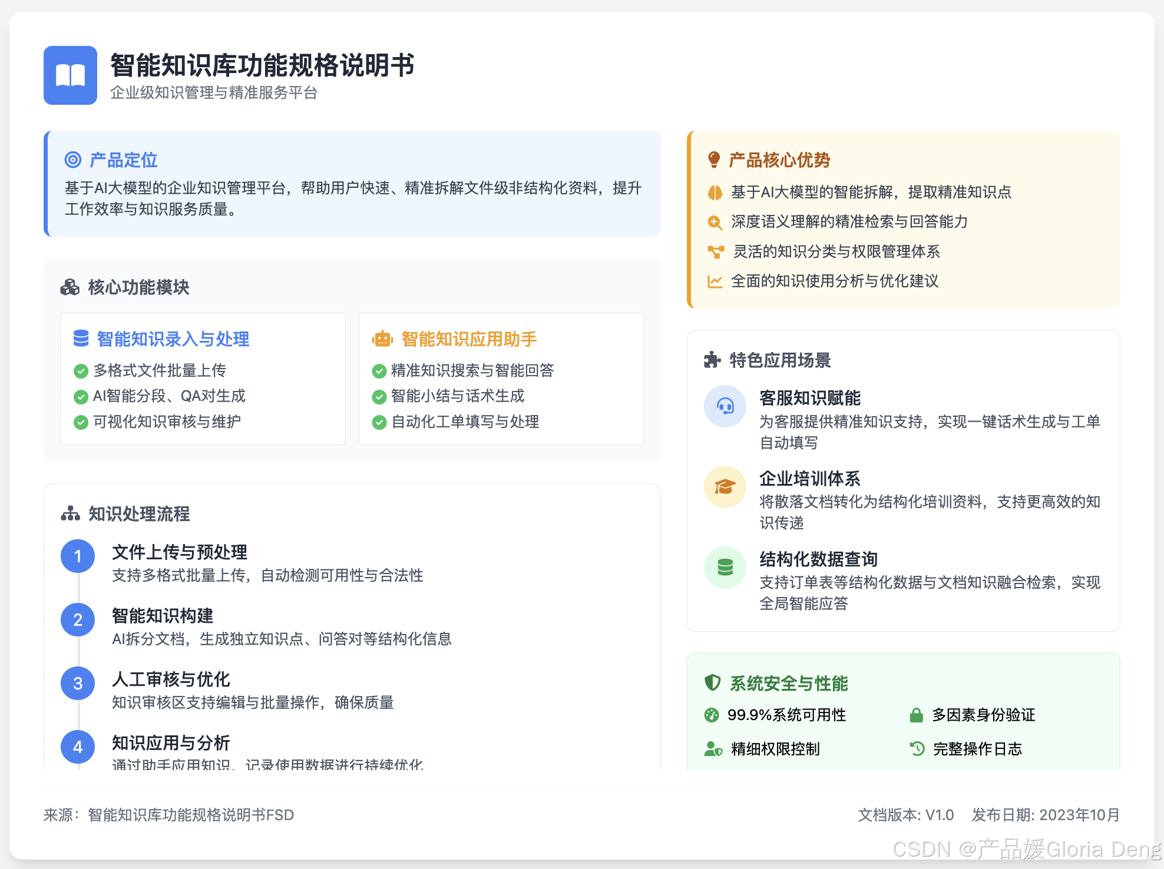Click the history icon beside 完整操作日志

(x=917, y=749)
